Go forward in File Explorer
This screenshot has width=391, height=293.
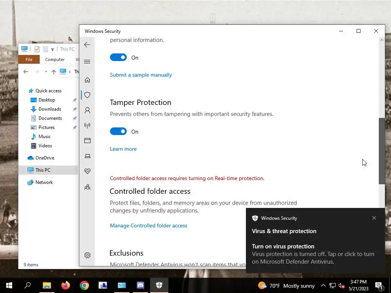pyautogui.click(x=37, y=72)
